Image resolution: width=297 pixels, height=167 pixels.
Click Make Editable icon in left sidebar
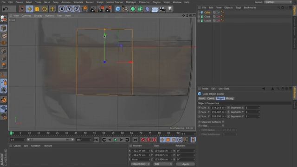point(4,19)
